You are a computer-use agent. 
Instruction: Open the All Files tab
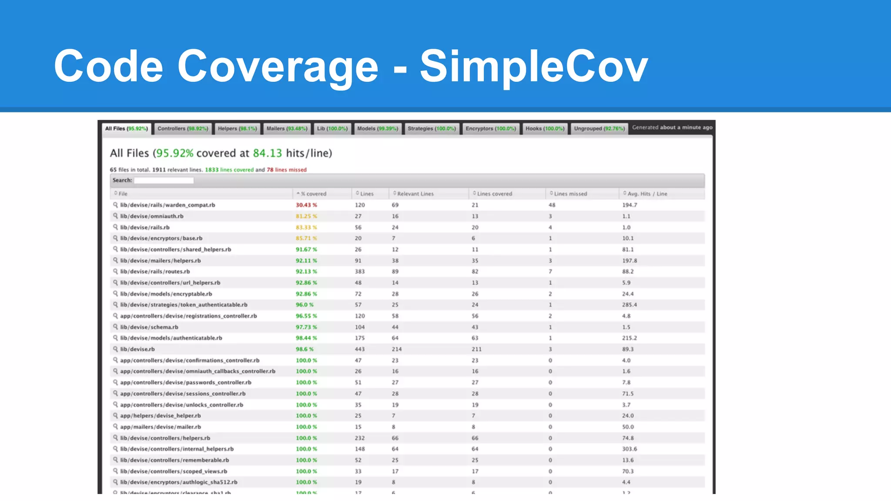pyautogui.click(x=126, y=129)
